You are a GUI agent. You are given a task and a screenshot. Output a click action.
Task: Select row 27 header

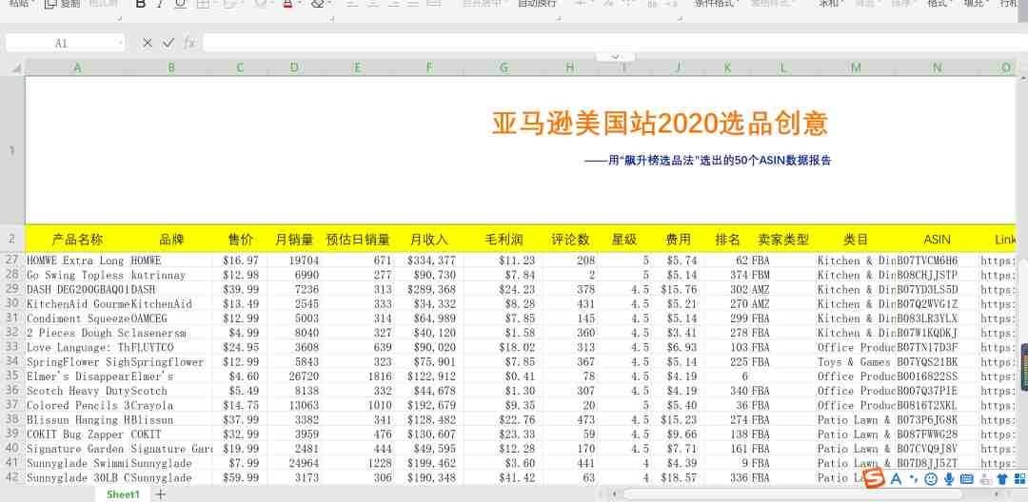pos(11,261)
